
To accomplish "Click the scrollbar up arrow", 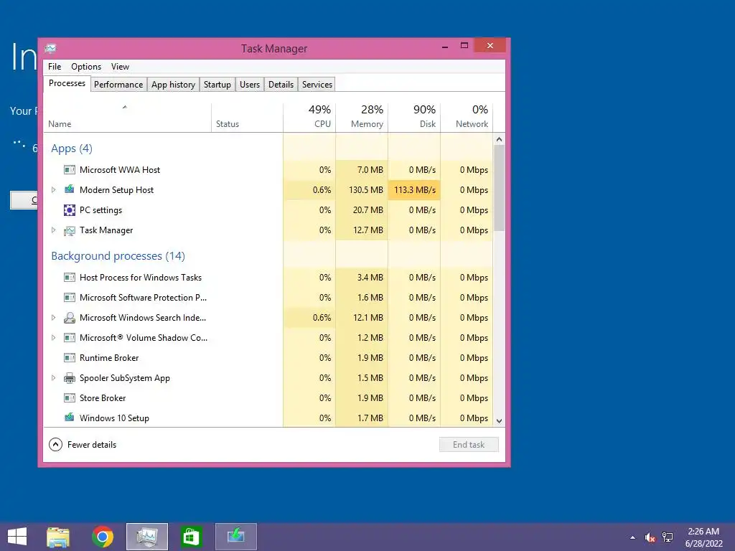I will [500, 139].
